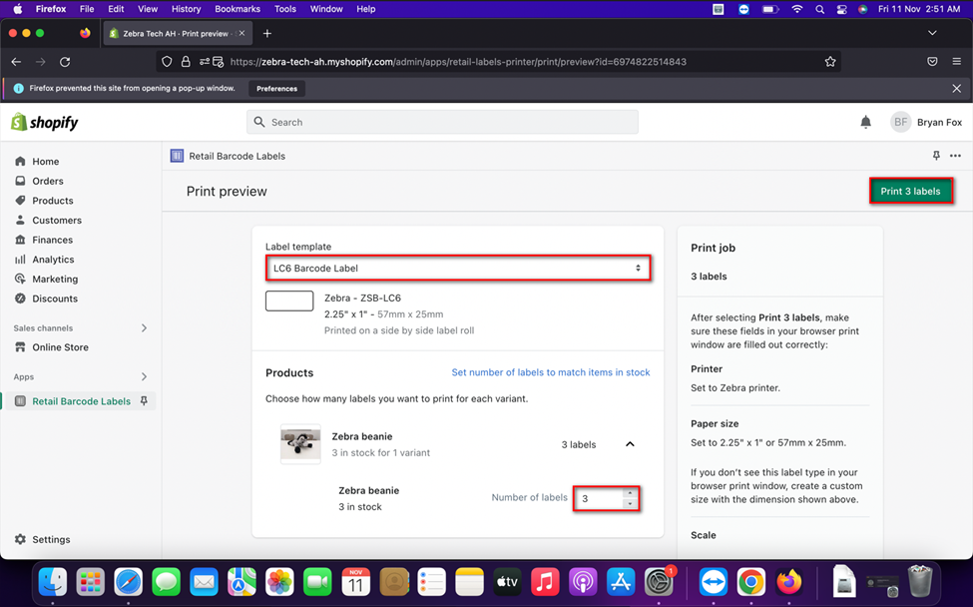The width and height of the screenshot is (973, 607).
Task: Open the Analytics section
Action: pos(52,259)
